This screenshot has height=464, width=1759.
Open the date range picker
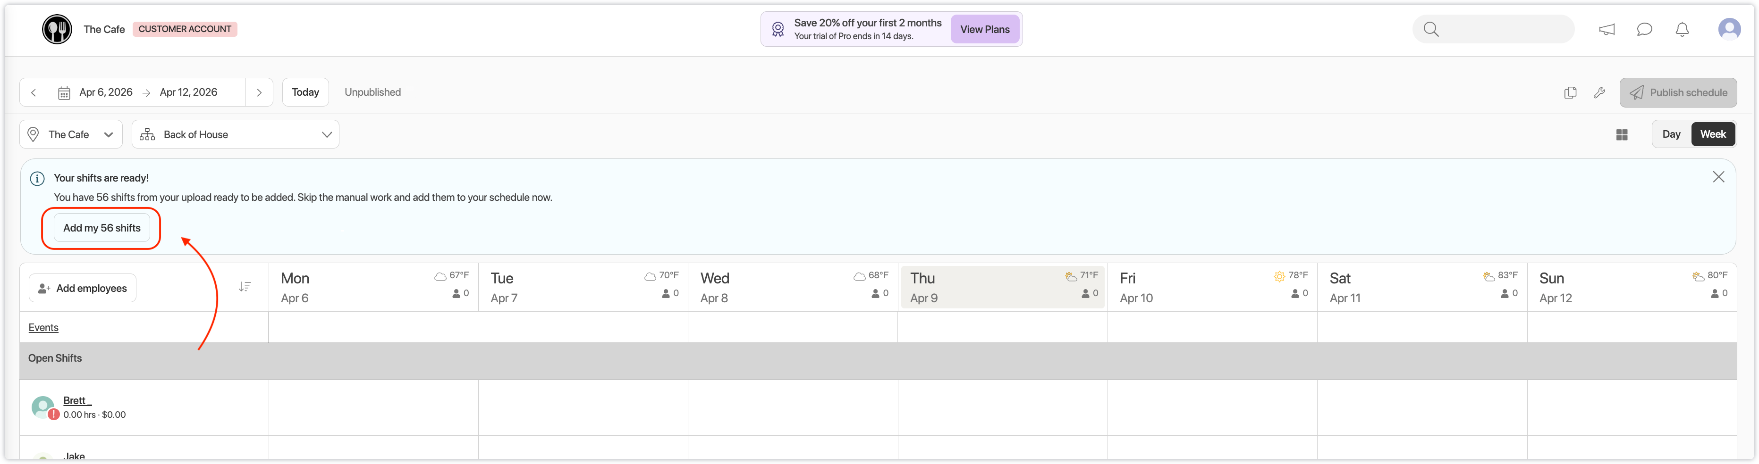coord(147,93)
